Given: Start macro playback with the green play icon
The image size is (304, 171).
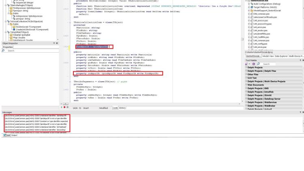Looking at the screenshot, I should (62, 107).
